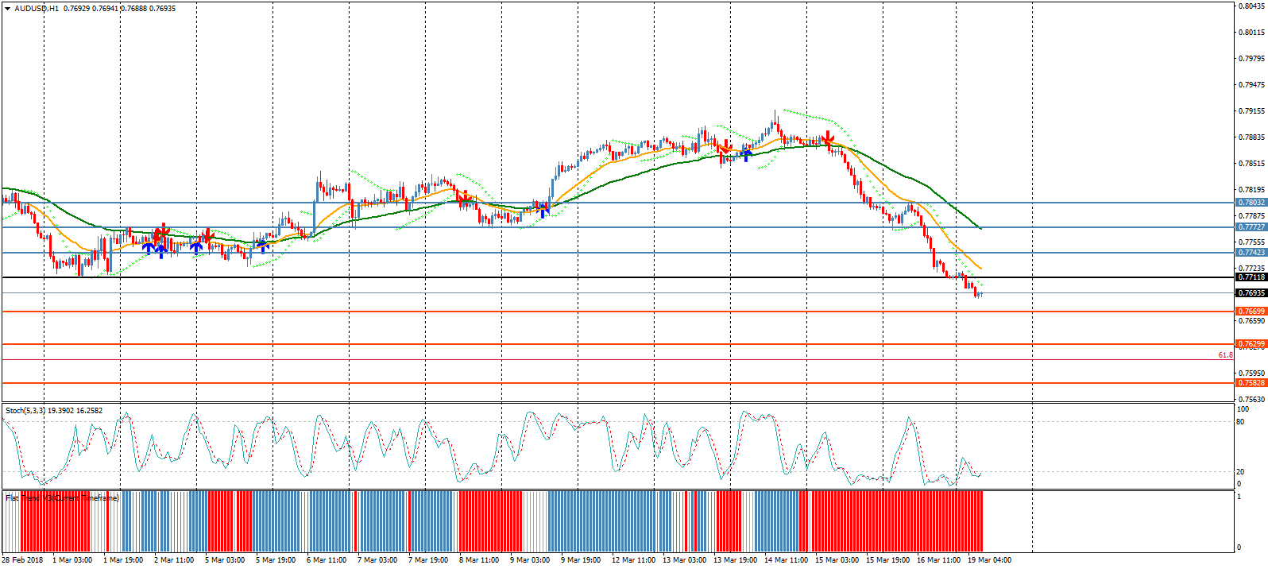
Task: Click the 28 Feb 2018 date on the time axis
Action: point(22,560)
